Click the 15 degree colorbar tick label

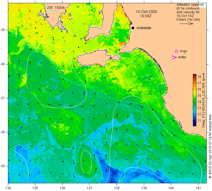[x=199, y=96]
